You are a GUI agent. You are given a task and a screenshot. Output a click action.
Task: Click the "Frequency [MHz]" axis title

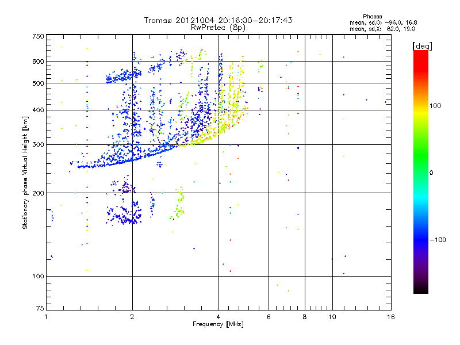tap(218, 324)
